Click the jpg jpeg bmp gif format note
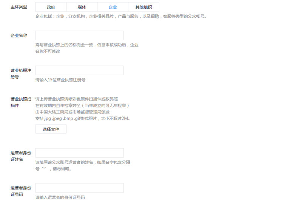 (83, 118)
